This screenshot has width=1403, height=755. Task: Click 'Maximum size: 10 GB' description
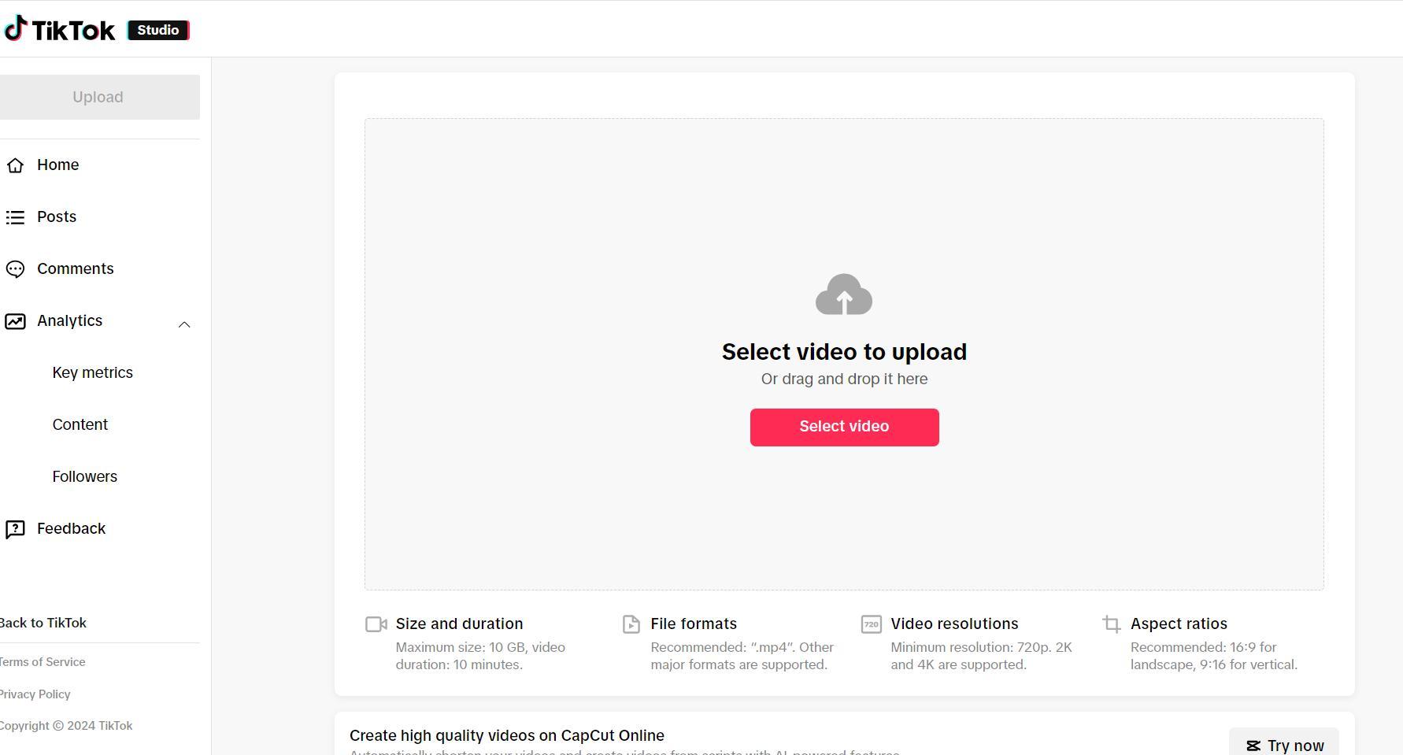point(480,656)
